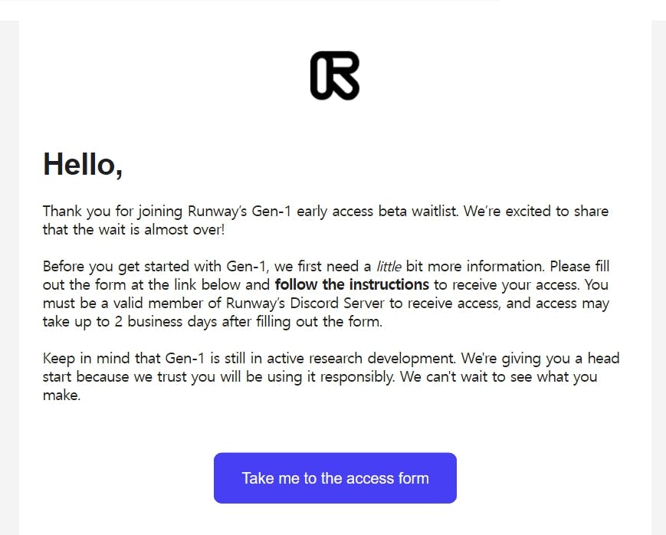The image size is (666, 535).
Task: Click the phrase 'active research development'
Action: point(362,358)
